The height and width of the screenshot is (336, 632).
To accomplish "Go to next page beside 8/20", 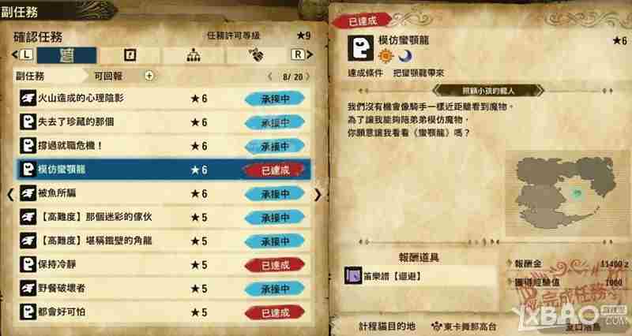I will [x=308, y=77].
